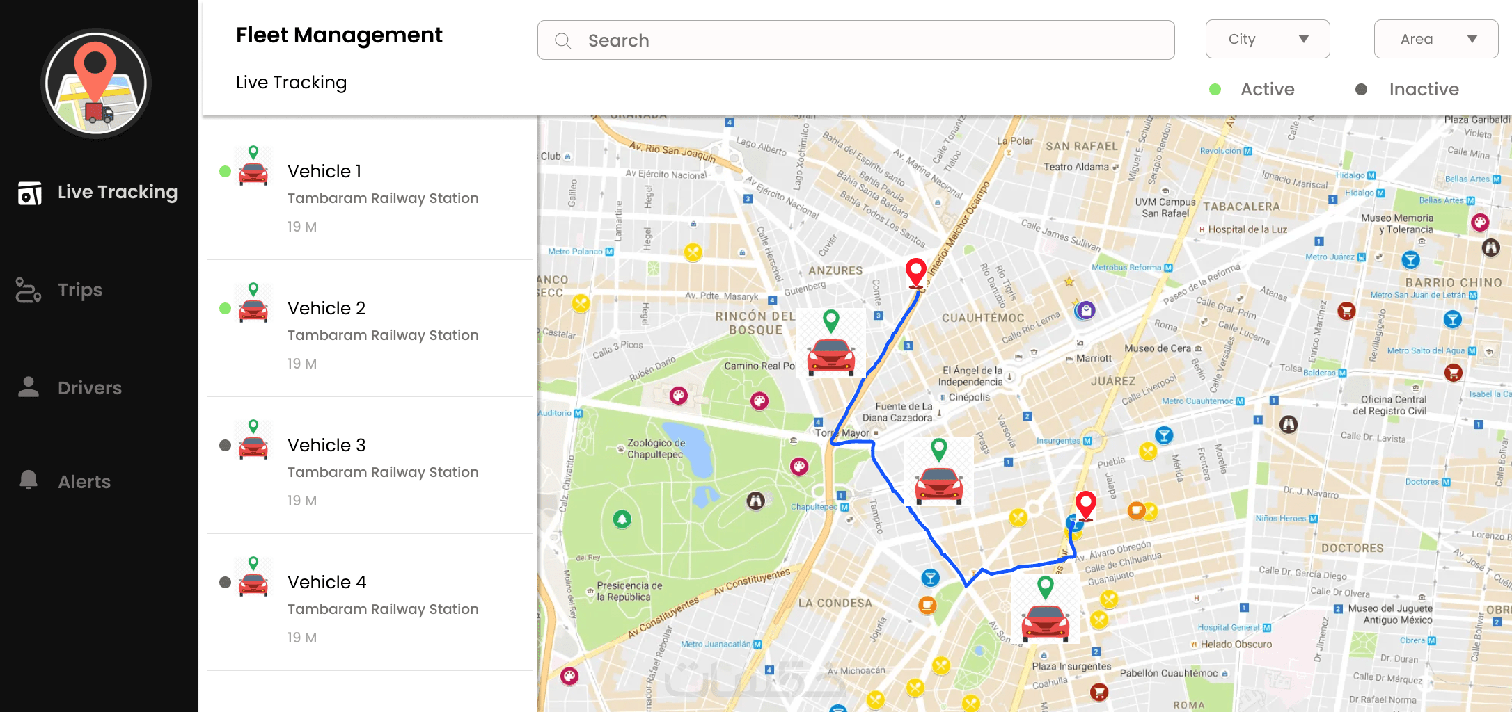The image size is (1512, 712).
Task: Expand the Area dropdown
Action: click(x=1436, y=39)
